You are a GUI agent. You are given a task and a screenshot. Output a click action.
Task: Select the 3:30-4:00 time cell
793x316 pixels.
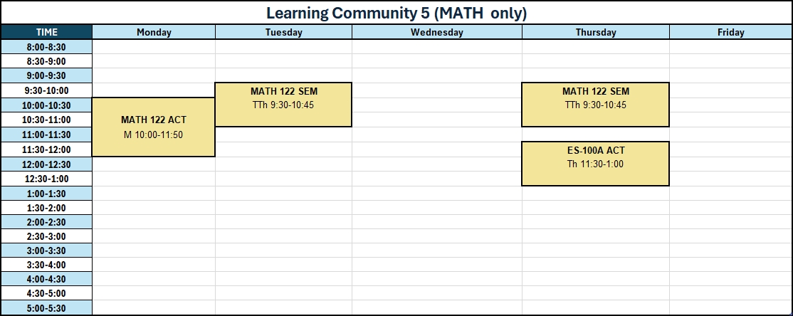[46, 265]
